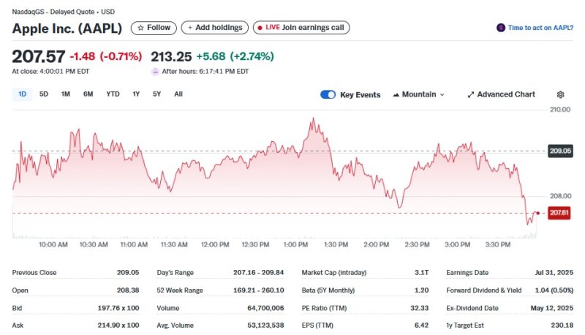Click the Previous Close label
Viewport: 585px width, 335px height.
pyautogui.click(x=34, y=273)
